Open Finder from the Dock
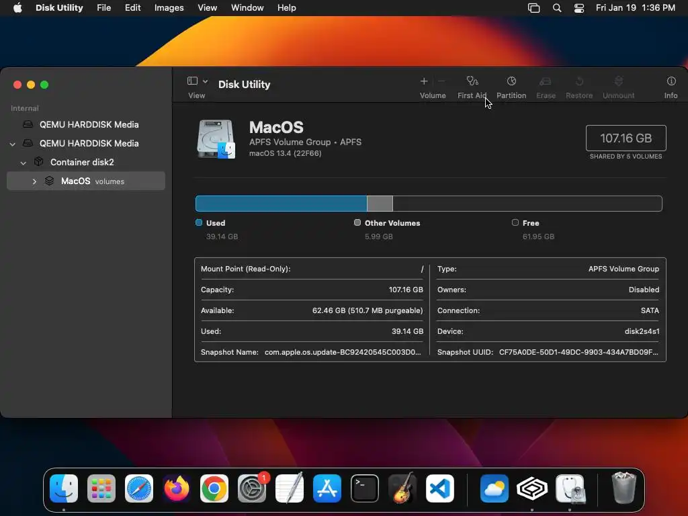This screenshot has height=516, width=688. pyautogui.click(x=64, y=488)
